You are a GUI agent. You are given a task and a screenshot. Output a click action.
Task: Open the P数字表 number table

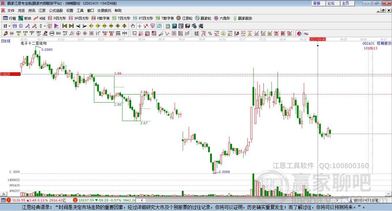(101, 18)
